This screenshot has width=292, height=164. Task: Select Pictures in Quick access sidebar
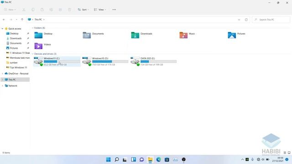pos(14,48)
